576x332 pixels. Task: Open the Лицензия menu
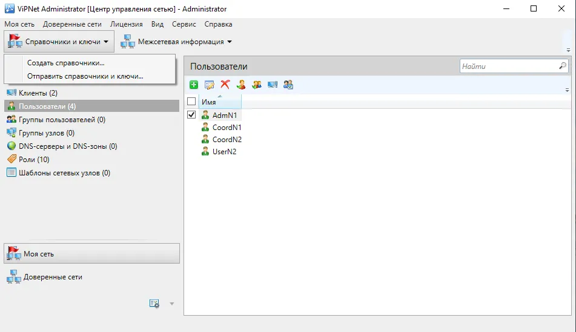127,24
